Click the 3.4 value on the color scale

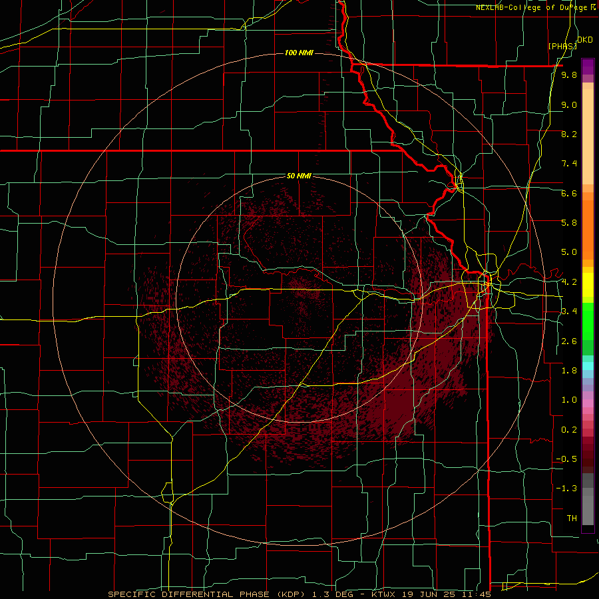coord(569,311)
